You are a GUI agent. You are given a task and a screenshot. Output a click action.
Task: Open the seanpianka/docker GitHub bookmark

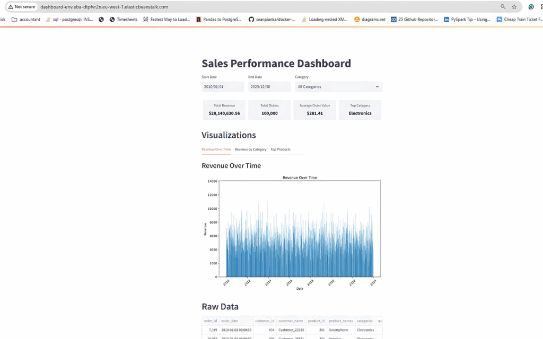coord(272,20)
